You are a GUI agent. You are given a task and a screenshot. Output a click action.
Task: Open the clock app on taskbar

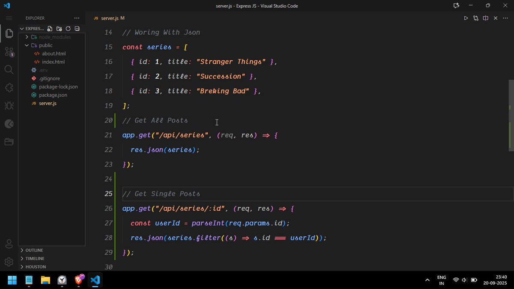(x=62, y=280)
